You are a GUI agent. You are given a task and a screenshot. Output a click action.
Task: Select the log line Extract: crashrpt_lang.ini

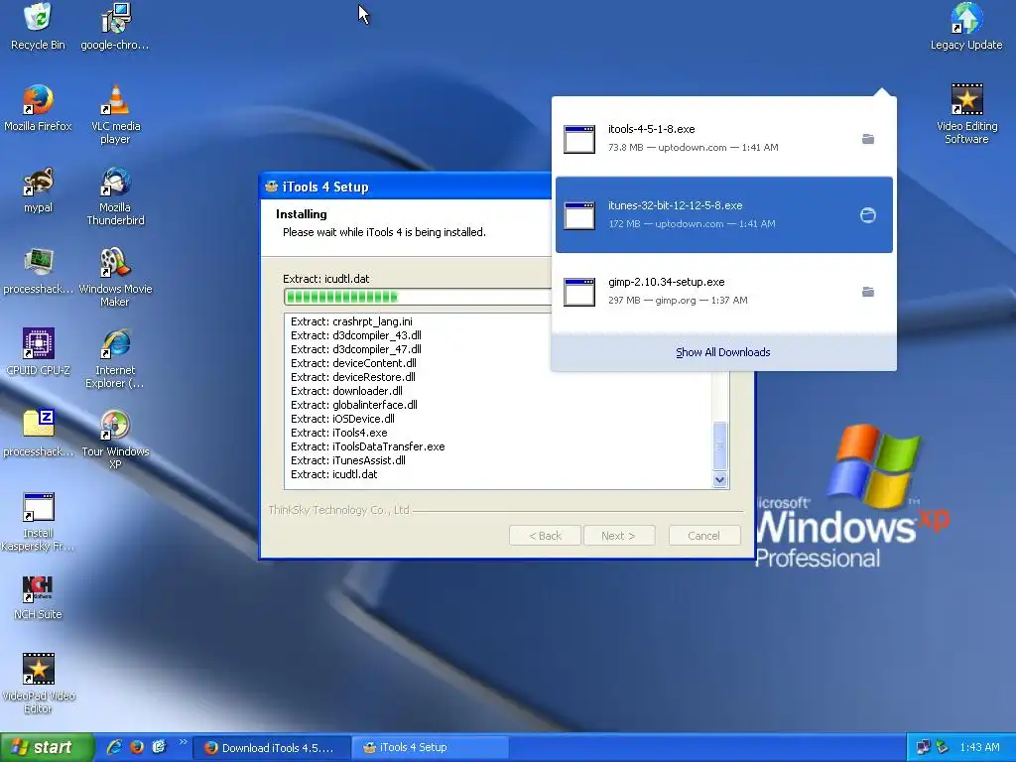[351, 321]
